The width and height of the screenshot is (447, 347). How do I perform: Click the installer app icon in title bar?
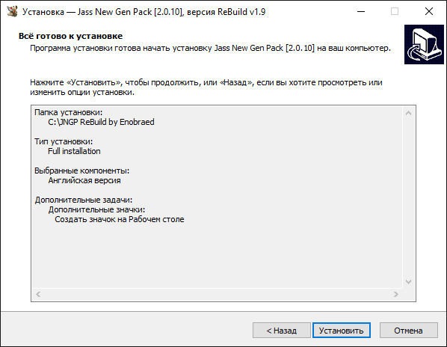(12, 12)
